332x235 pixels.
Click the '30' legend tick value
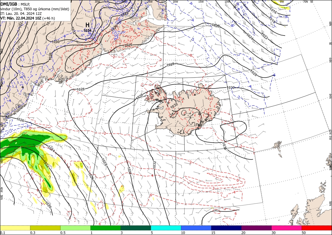[x=274, y=233]
